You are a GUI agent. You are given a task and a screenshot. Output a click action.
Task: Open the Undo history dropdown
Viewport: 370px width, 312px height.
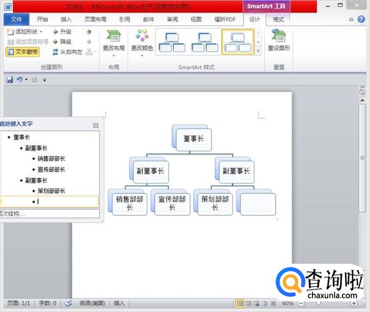[x=26, y=80]
